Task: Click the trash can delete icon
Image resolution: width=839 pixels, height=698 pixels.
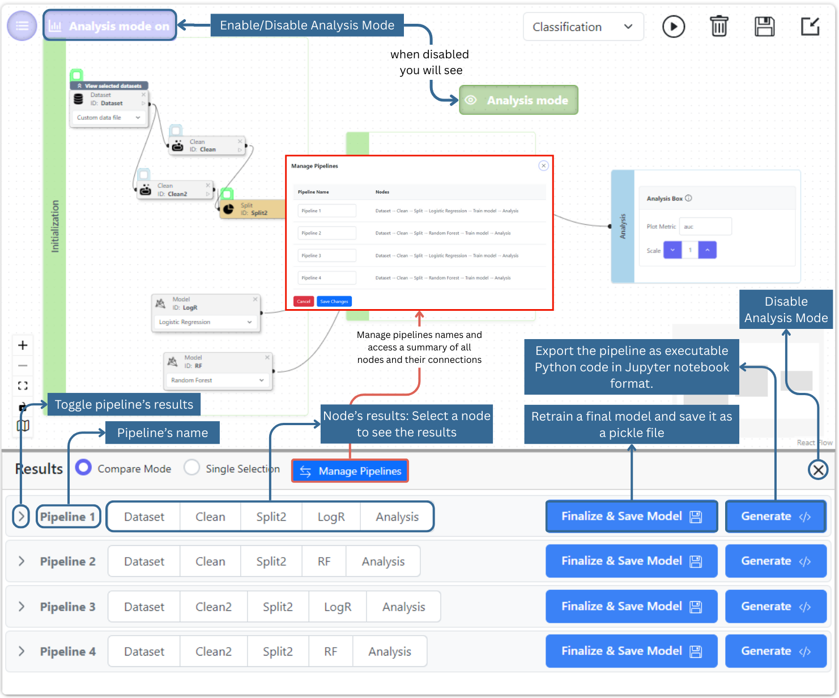Action: [x=718, y=27]
